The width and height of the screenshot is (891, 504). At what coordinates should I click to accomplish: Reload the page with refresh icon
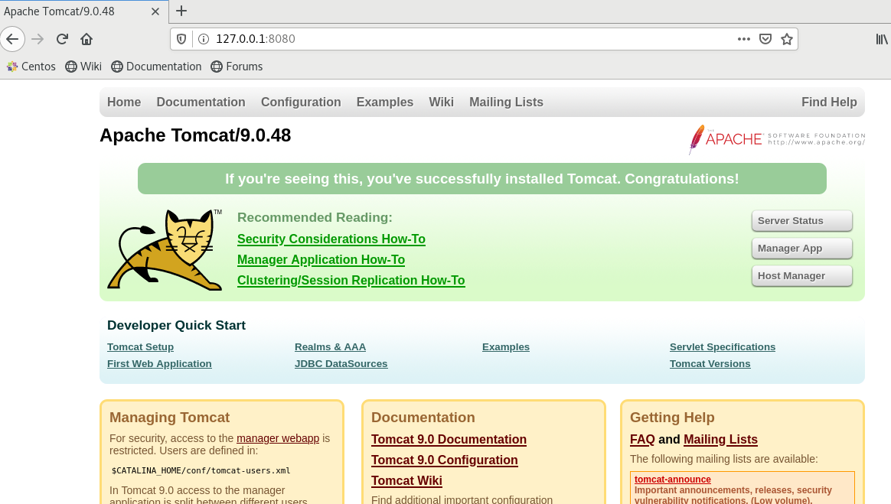point(63,39)
